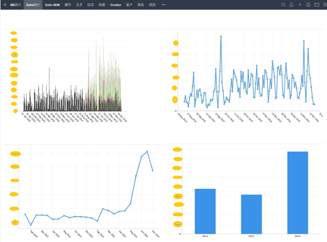
Task: Select the Zoho统计 tab
Action: (x=33, y=5)
